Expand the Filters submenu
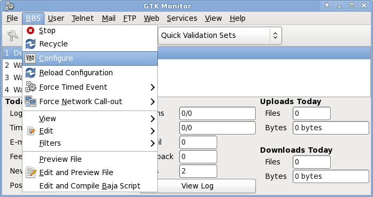 pos(90,143)
